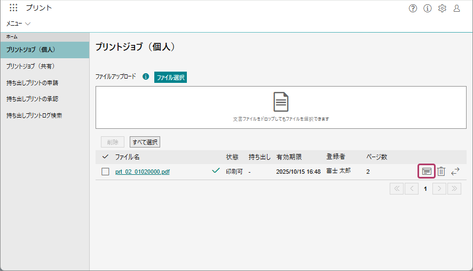The height and width of the screenshot is (271, 473).
Task: Click the expiry date 2025/10/15 16:48
Action: (298, 172)
